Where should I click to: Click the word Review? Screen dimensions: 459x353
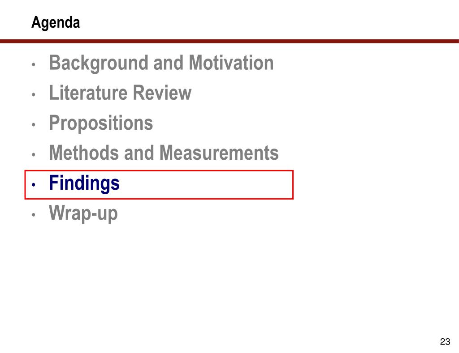click(162, 93)
